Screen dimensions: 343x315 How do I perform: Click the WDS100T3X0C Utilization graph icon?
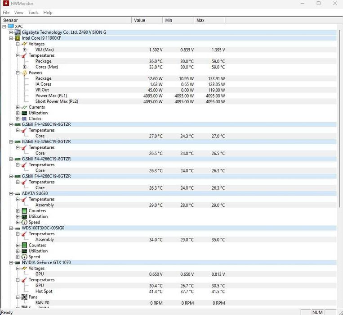[24, 251]
